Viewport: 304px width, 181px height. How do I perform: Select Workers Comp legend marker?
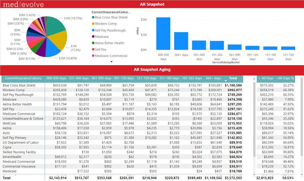pyautogui.click(x=92, y=23)
